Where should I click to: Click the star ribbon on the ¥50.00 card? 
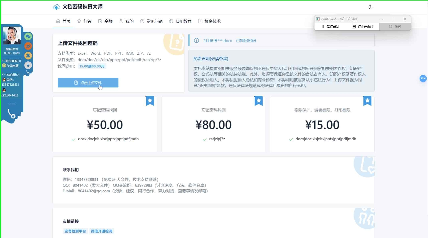point(150,100)
